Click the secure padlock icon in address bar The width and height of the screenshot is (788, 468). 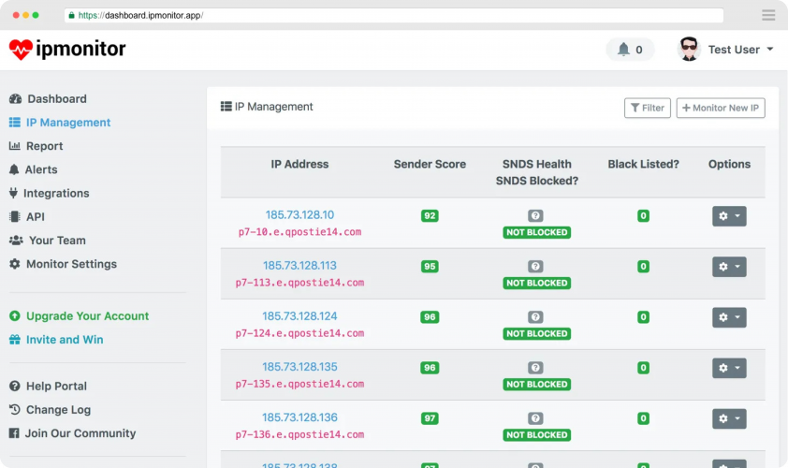pyautogui.click(x=71, y=15)
